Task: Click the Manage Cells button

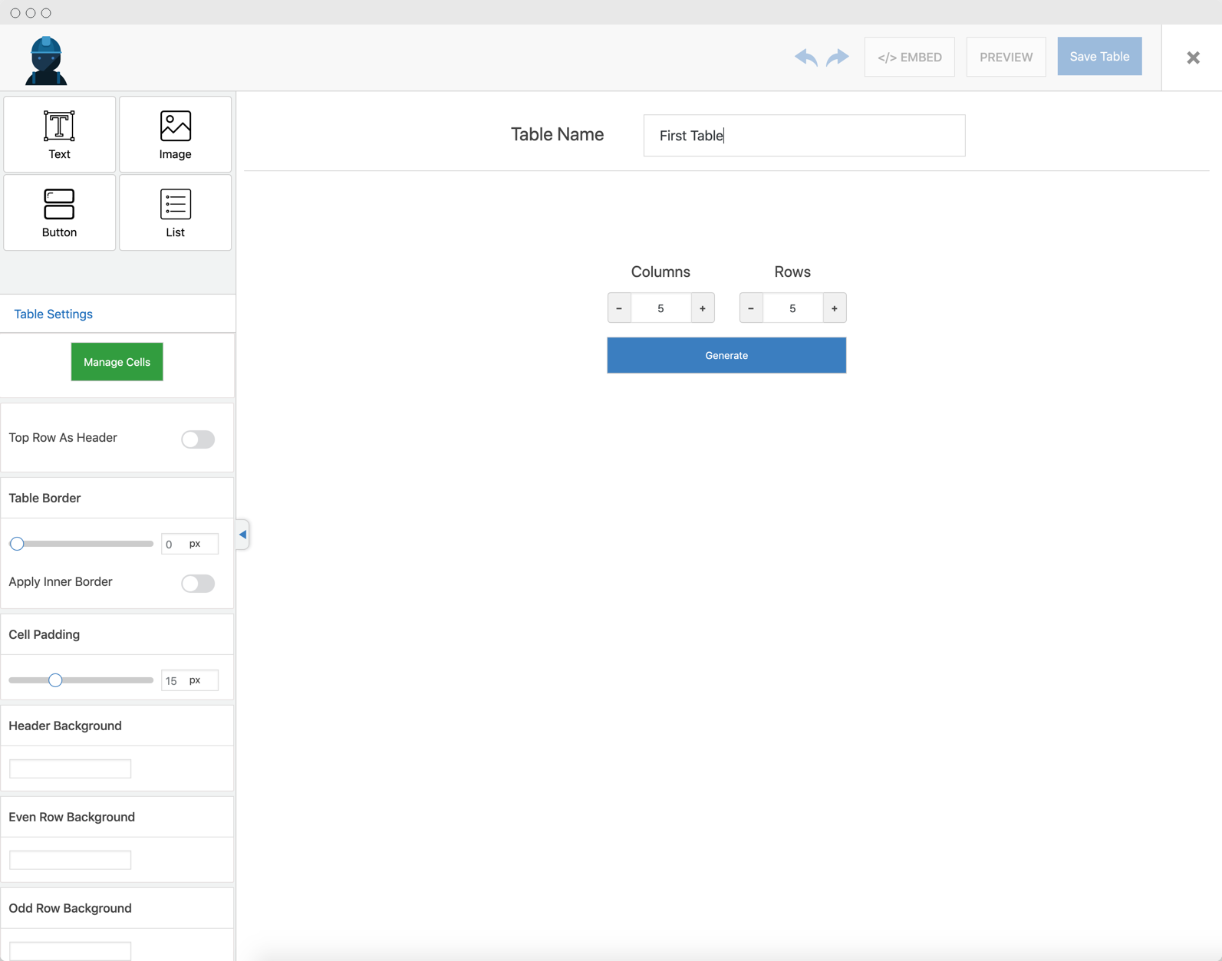Action: tap(117, 362)
